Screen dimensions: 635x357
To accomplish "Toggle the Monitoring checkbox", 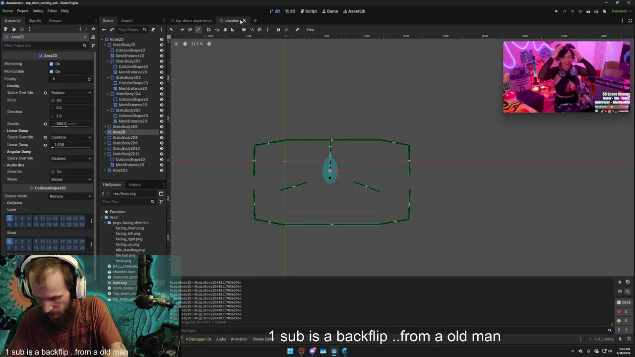I will pyautogui.click(x=51, y=64).
